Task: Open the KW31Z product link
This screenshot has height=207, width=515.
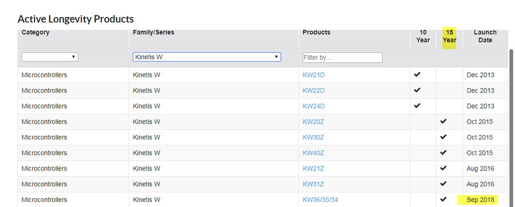Action: pos(313,184)
